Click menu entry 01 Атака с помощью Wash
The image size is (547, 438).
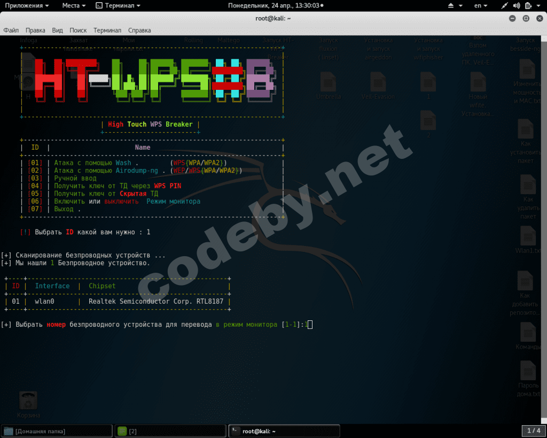(127, 163)
